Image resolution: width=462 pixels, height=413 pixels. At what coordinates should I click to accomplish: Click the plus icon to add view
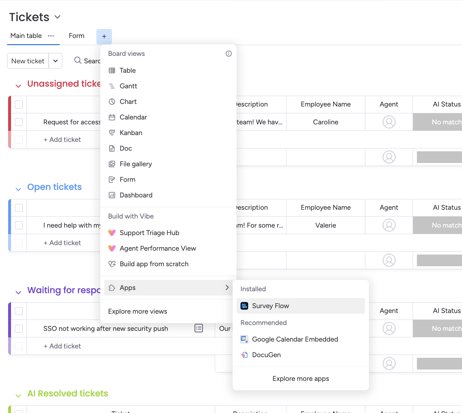click(x=104, y=36)
